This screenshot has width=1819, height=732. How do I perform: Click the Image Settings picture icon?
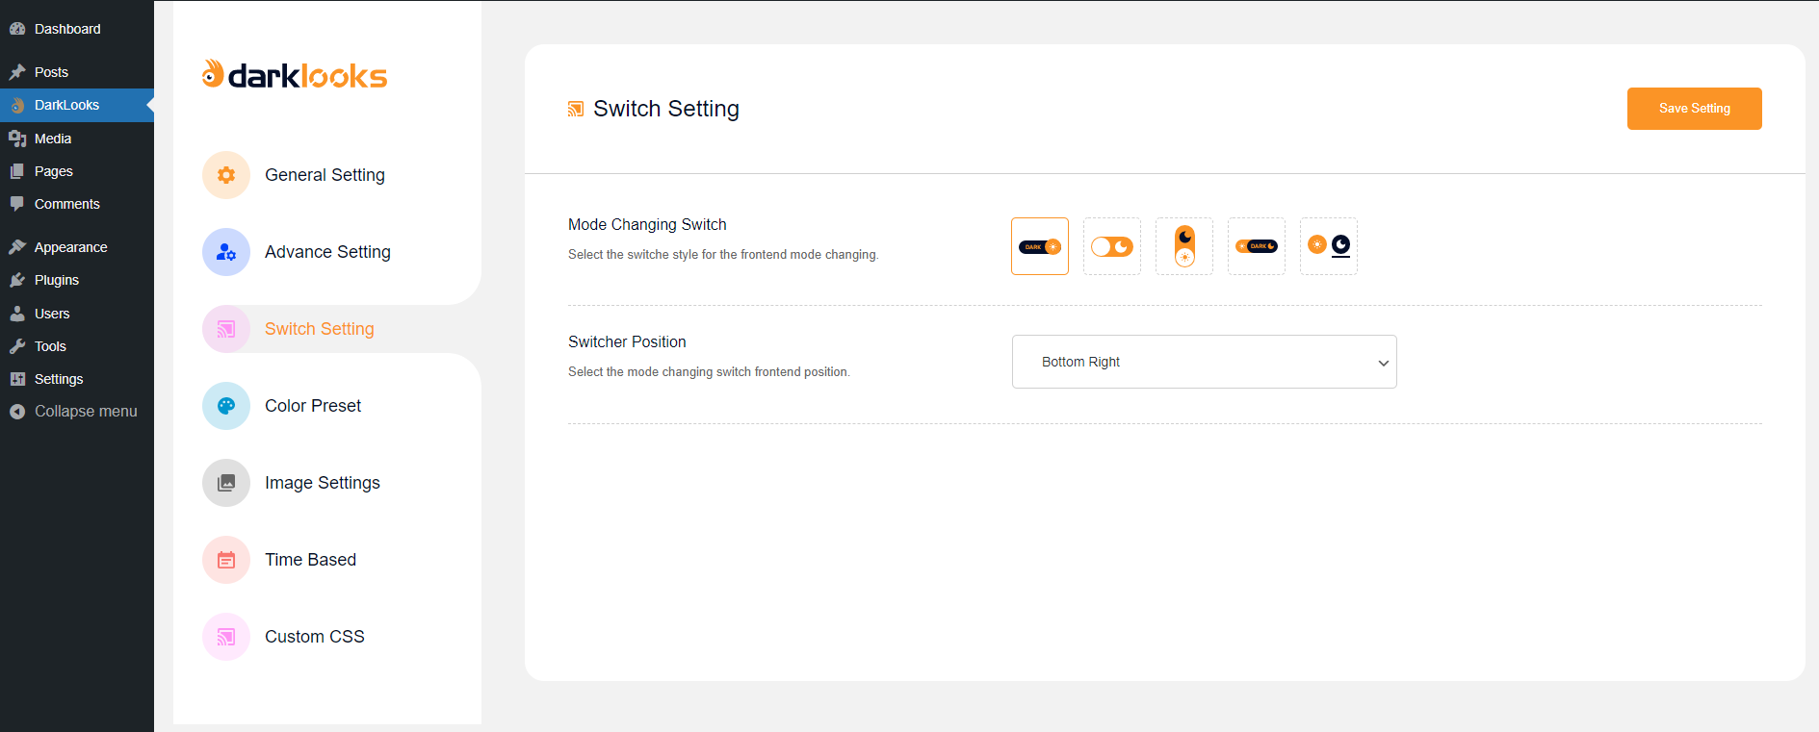click(x=226, y=483)
